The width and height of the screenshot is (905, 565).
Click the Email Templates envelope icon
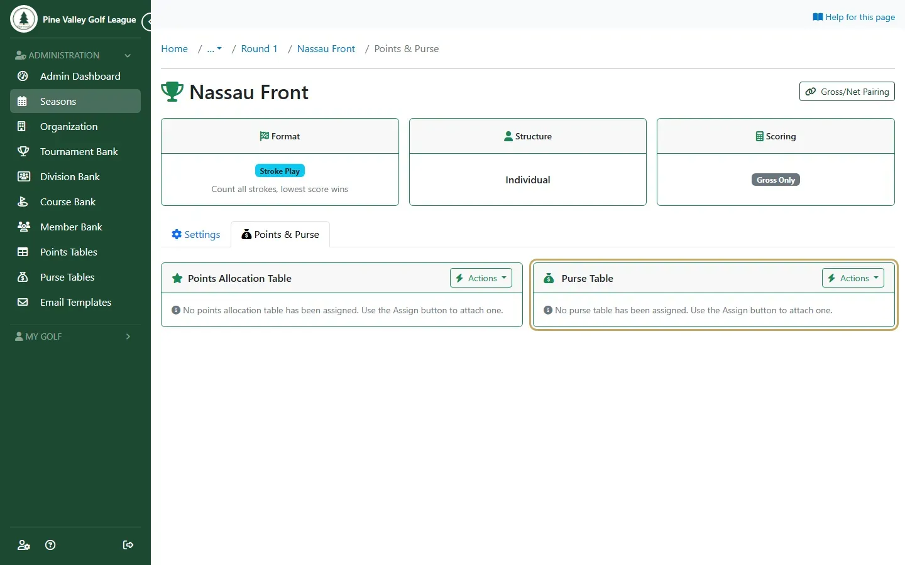[23, 302]
